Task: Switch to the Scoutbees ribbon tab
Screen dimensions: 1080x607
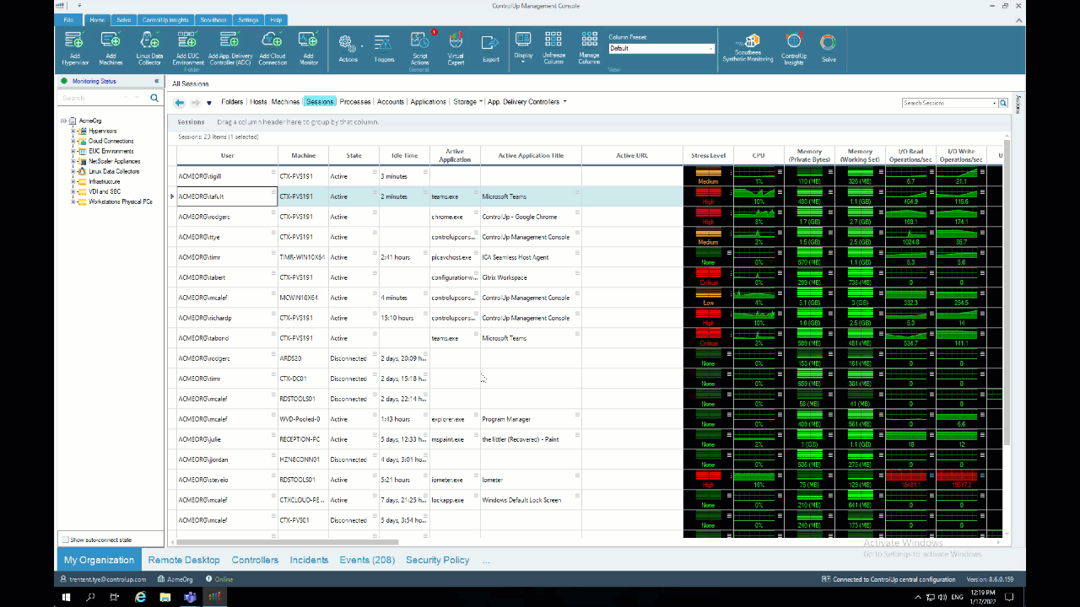Action: pyautogui.click(x=213, y=19)
